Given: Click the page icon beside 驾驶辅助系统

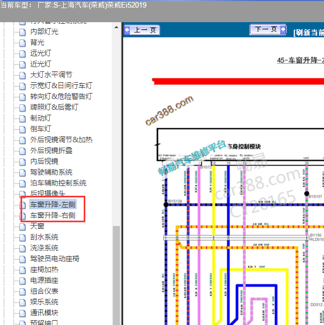Looking at the screenshot, I should tap(23, 173).
